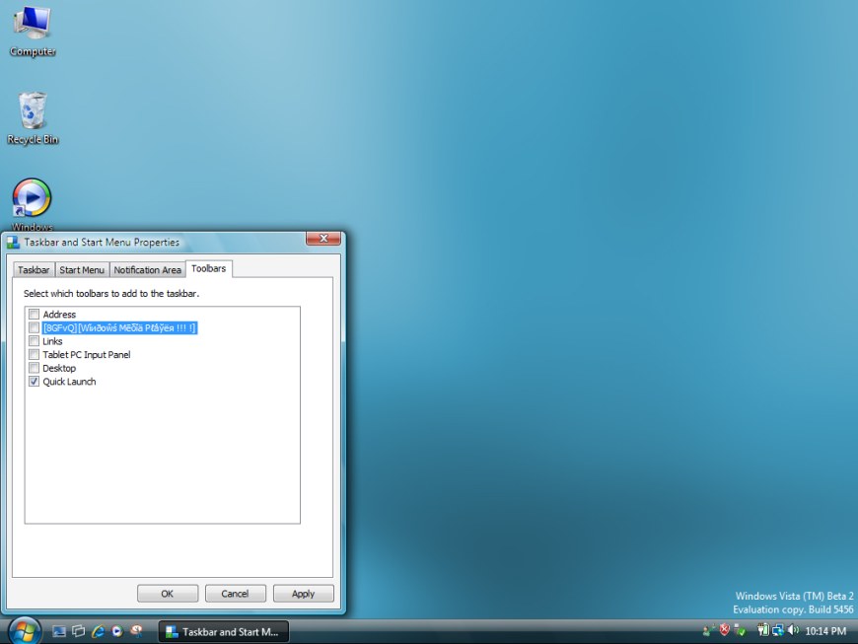Viewport: 858px width, 644px height.
Task: Click Switch between windows in Quick Launch
Action: [79, 631]
